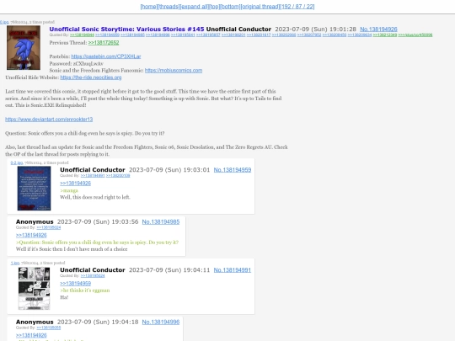The width and height of the screenshot is (455, 341).
Task: Jump using the [bottom] link
Action: click(x=230, y=7)
